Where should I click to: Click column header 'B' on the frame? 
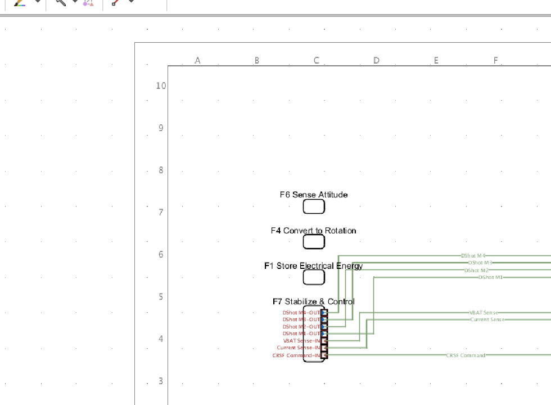click(x=257, y=61)
